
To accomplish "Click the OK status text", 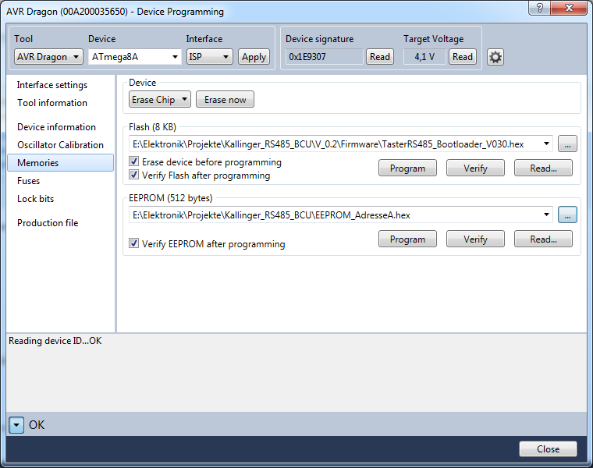I will coord(37,425).
